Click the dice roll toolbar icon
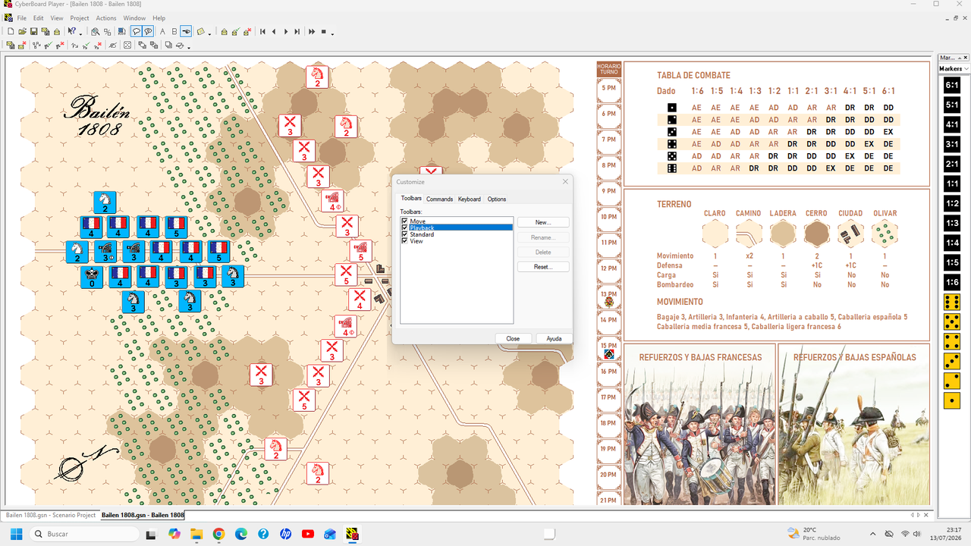This screenshot has width=971, height=546. point(127,45)
